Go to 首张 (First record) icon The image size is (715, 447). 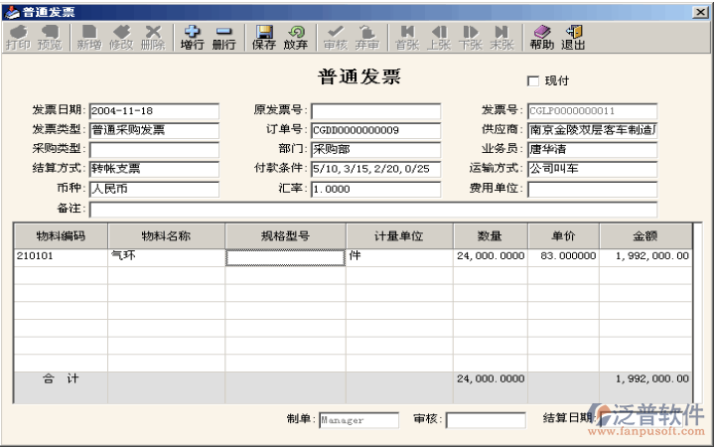(x=407, y=37)
